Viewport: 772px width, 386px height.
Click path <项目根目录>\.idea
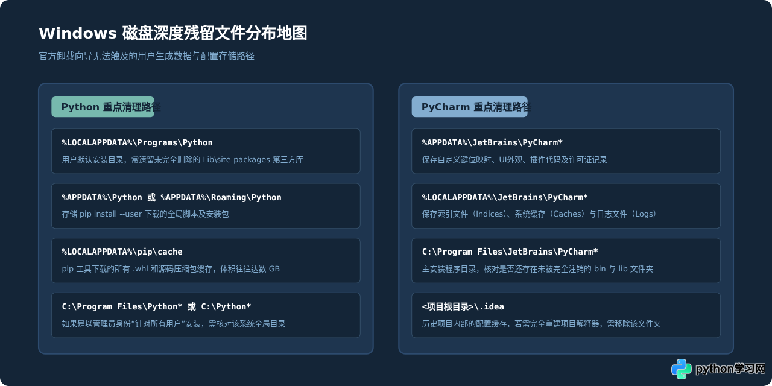(463, 306)
